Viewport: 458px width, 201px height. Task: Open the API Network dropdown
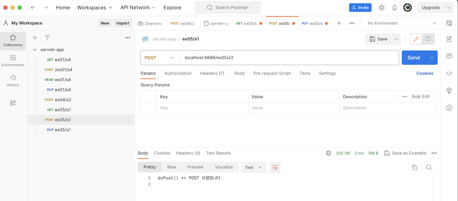click(x=138, y=7)
